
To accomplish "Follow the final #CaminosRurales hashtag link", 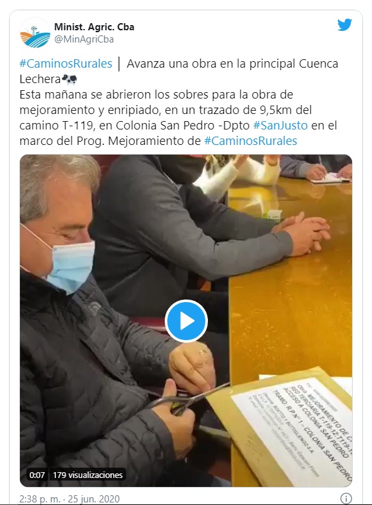I will click(x=250, y=140).
